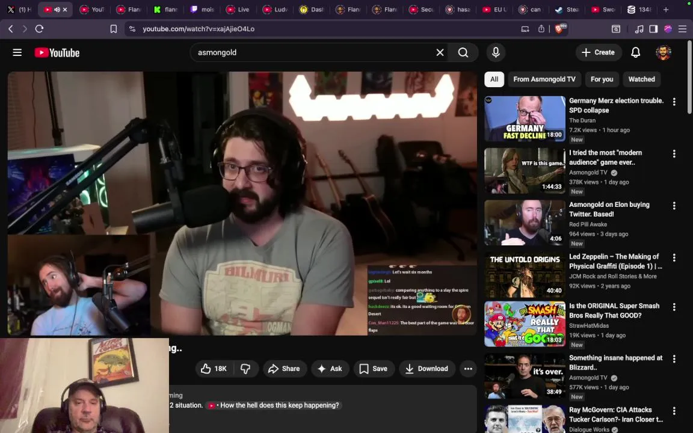Open options for Super Smash Bros video

click(x=674, y=307)
